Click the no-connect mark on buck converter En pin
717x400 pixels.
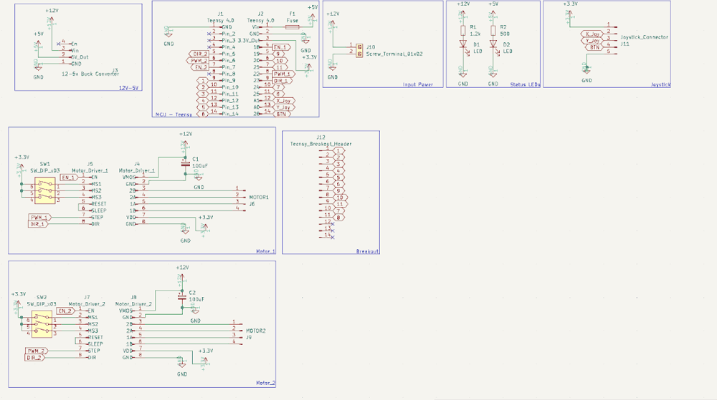pyautogui.click(x=59, y=44)
